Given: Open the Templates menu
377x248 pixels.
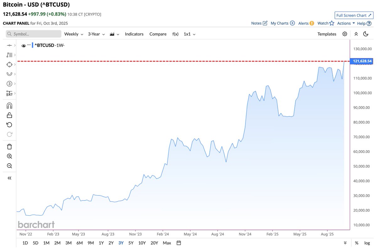Looking at the screenshot, I should click(x=327, y=34).
